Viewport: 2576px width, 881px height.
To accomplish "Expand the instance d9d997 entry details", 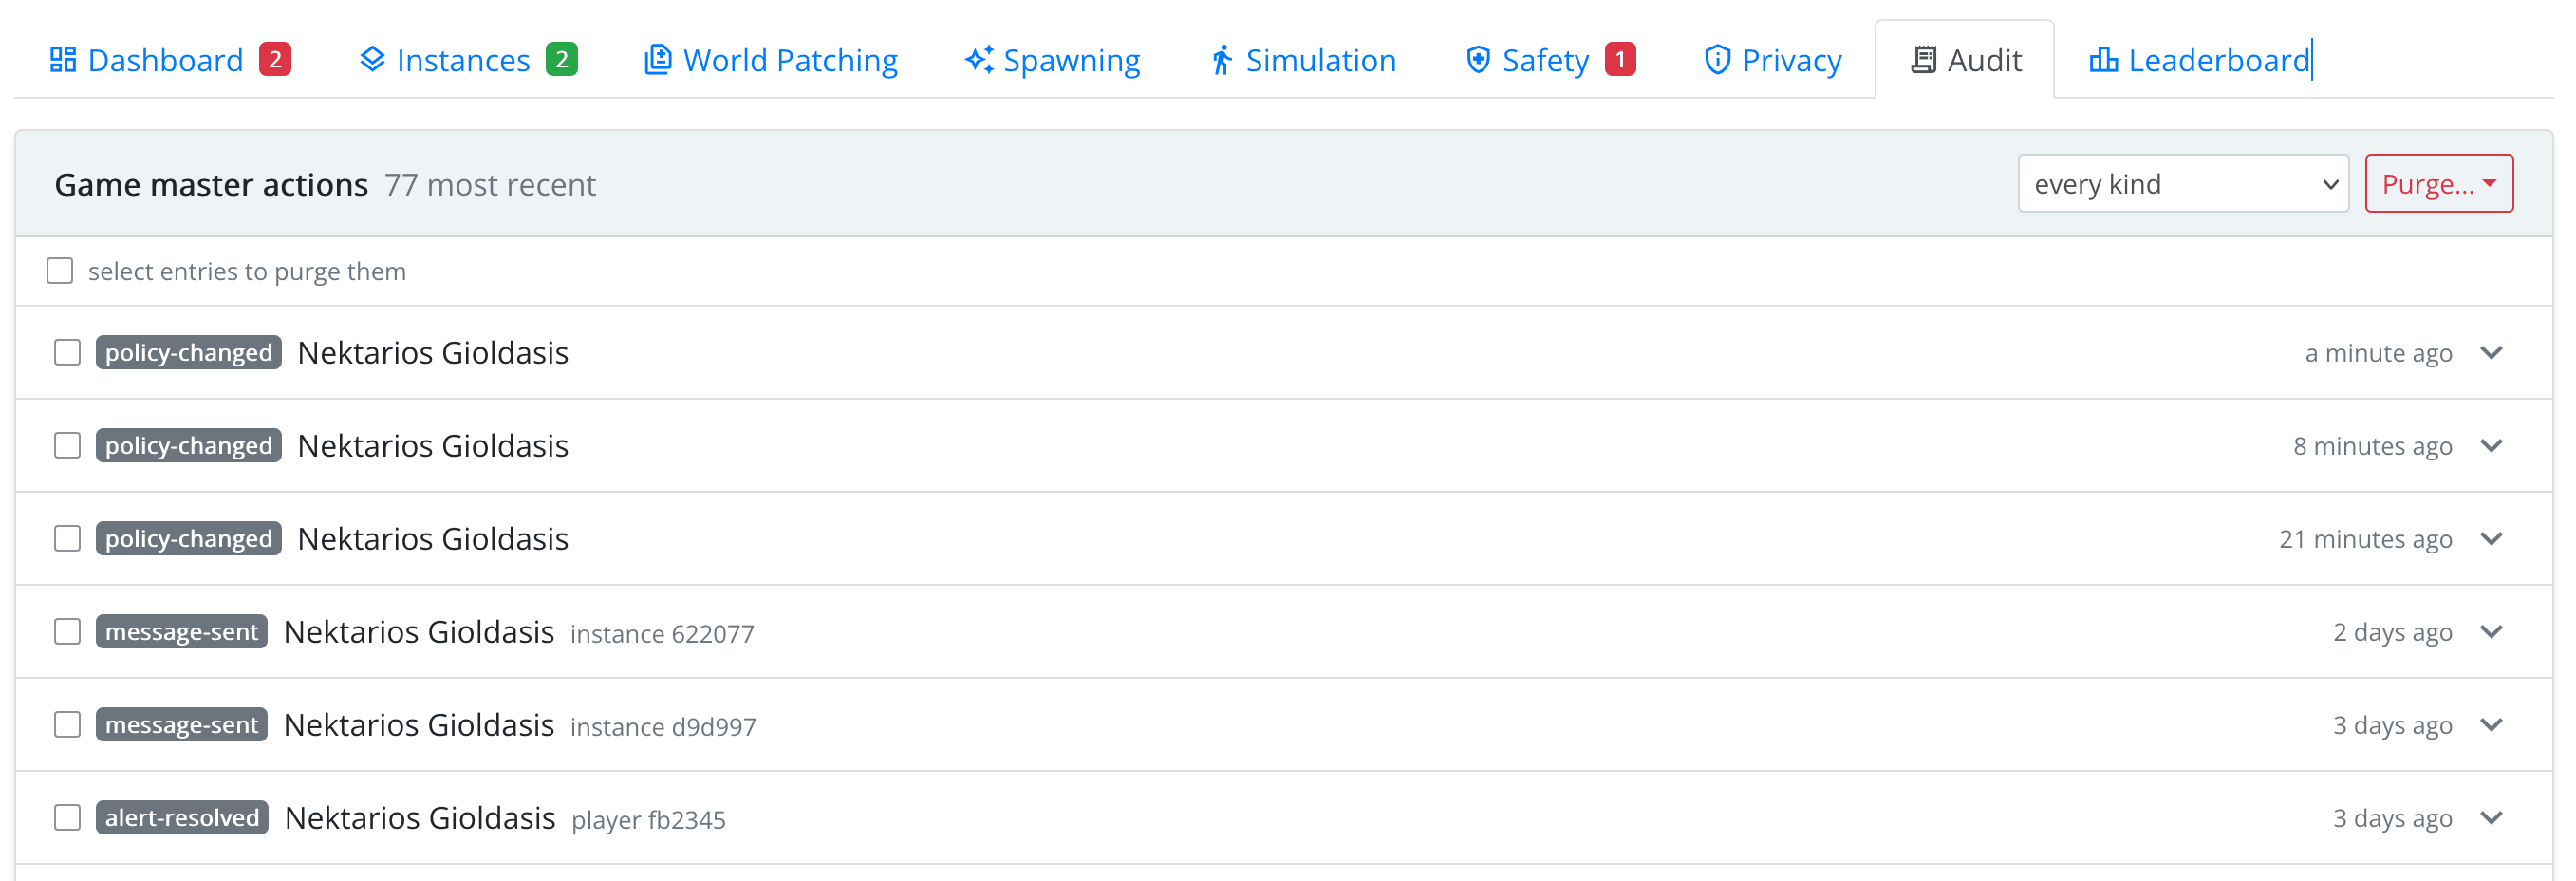I will [x=2491, y=725].
